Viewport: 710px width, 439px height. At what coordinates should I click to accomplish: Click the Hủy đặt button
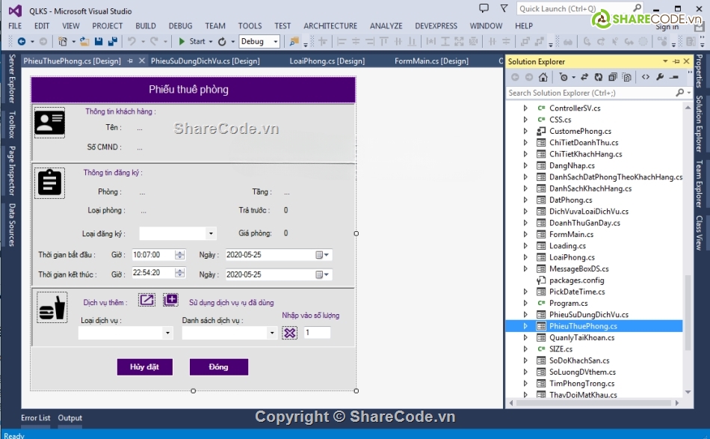pyautogui.click(x=144, y=367)
